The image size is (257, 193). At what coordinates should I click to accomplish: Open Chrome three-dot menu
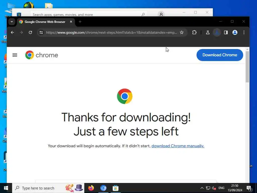click(x=244, y=32)
